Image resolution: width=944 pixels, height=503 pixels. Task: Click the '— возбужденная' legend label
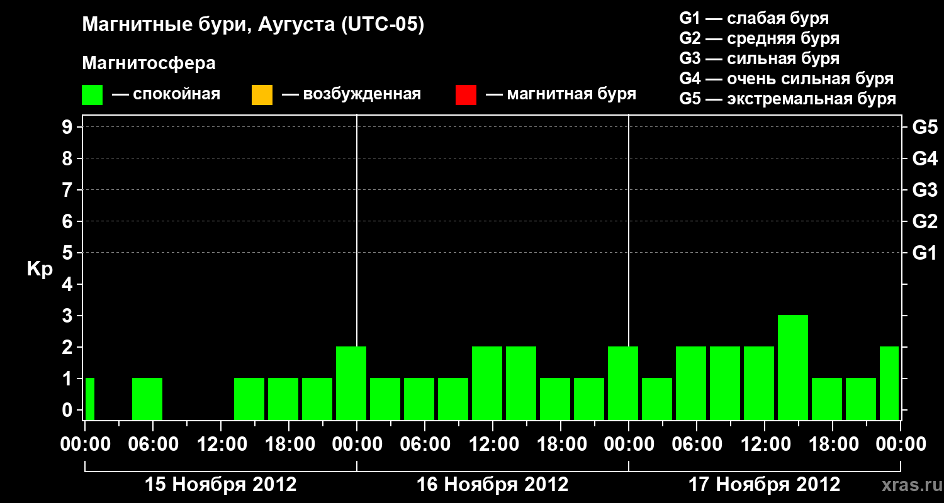click(x=351, y=94)
